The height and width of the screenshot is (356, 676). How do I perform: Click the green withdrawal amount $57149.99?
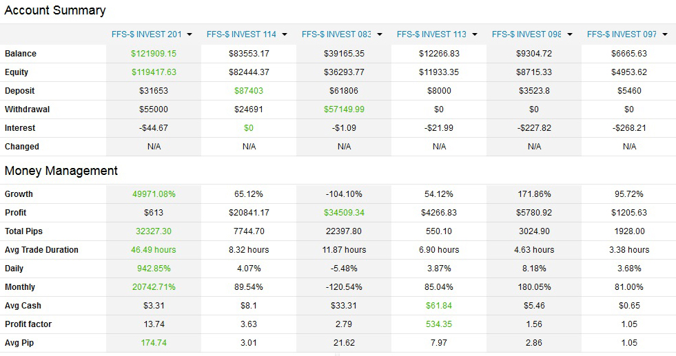(x=344, y=109)
